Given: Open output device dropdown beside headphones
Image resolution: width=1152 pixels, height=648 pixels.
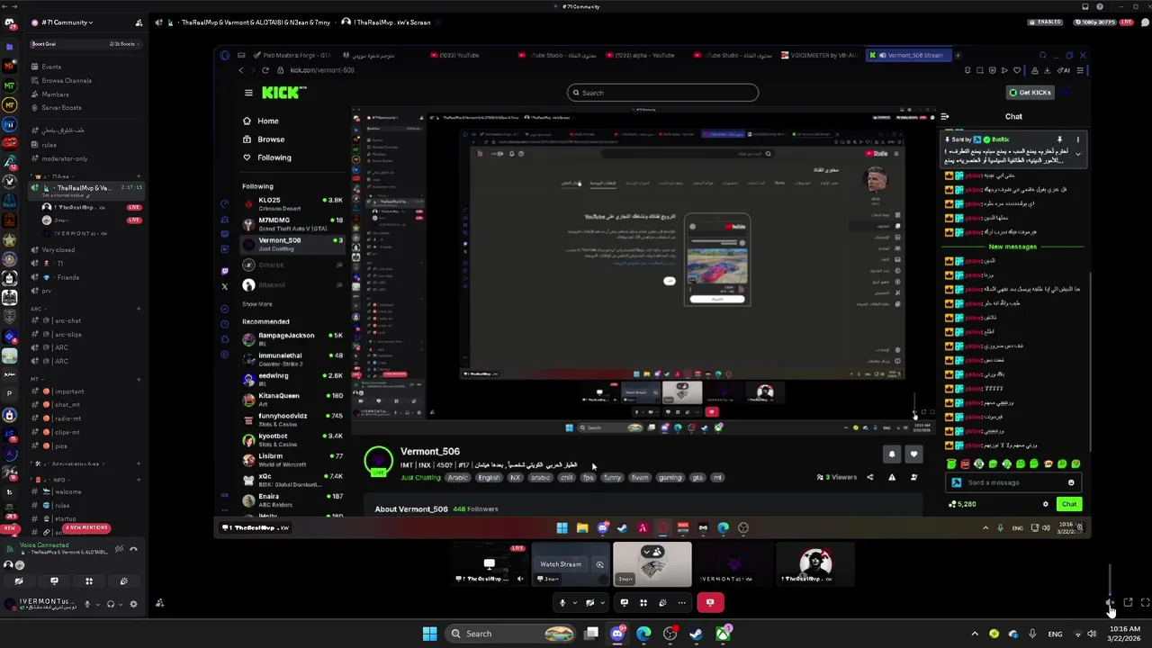Looking at the screenshot, I should pos(120,604).
